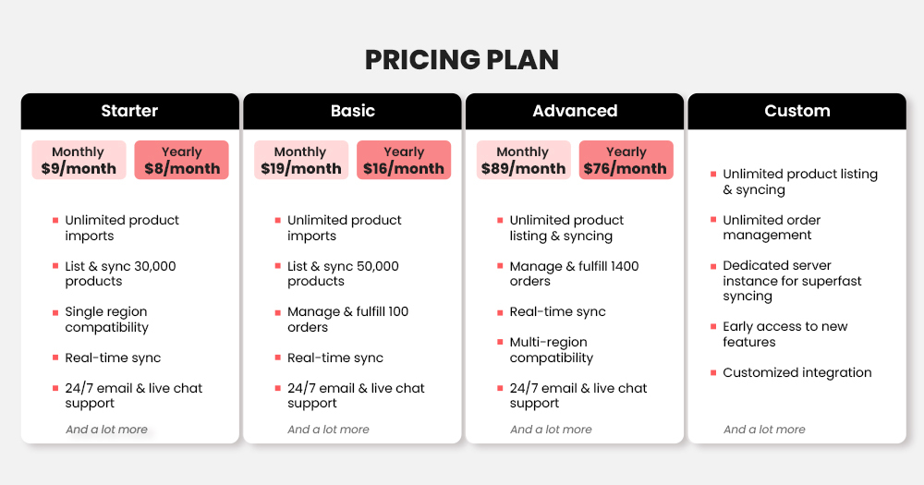Click the Starter plan header
Viewport: 924px width, 485px height.
point(129,111)
